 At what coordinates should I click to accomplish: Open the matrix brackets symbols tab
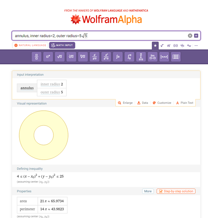click(175, 46)
